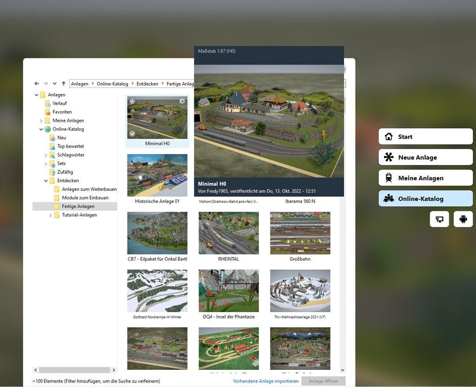Image resolution: width=476 pixels, height=387 pixels.
Task: Toggle favorite star on Minimal H0 thumbnail
Action: coord(133,102)
